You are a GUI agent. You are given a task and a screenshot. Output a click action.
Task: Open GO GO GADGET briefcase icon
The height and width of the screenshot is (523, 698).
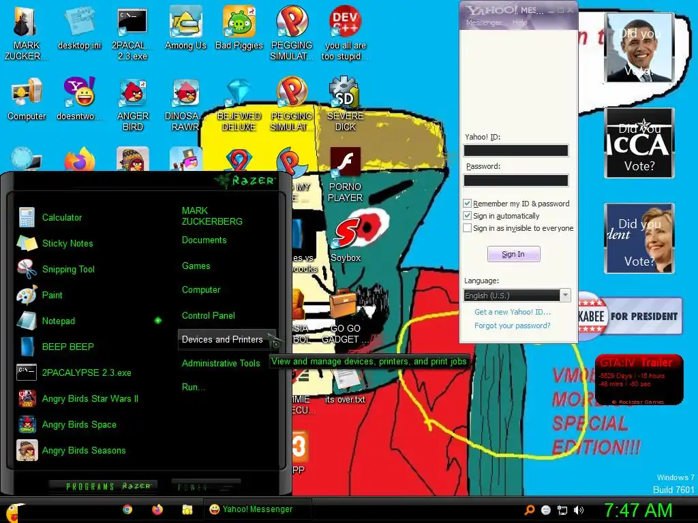coord(346,317)
